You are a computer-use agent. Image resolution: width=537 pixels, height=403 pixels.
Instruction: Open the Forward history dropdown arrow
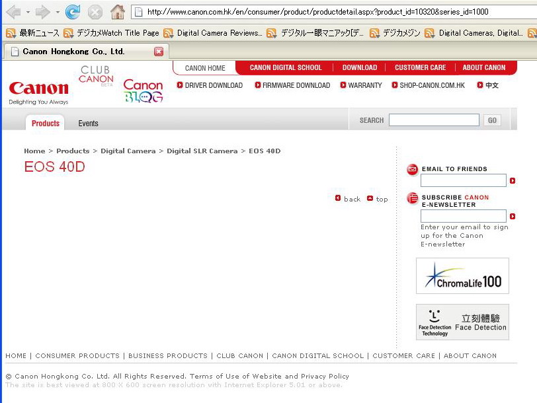coord(58,13)
